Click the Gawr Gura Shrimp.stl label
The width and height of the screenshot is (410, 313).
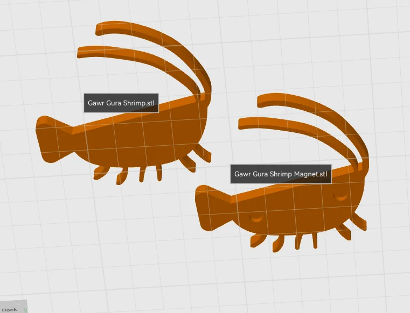coord(121,103)
